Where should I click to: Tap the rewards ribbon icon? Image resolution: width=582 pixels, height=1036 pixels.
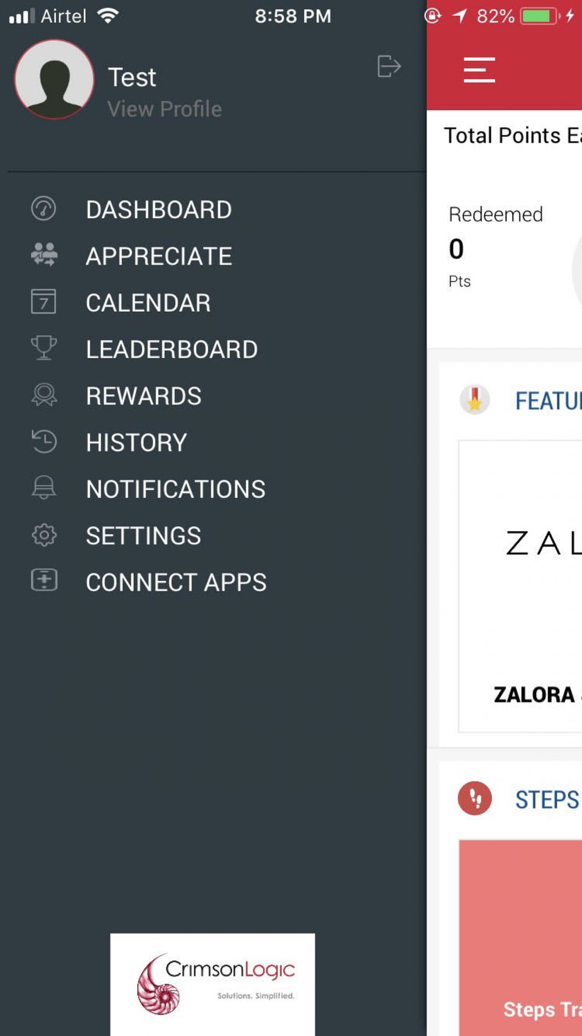pos(44,395)
